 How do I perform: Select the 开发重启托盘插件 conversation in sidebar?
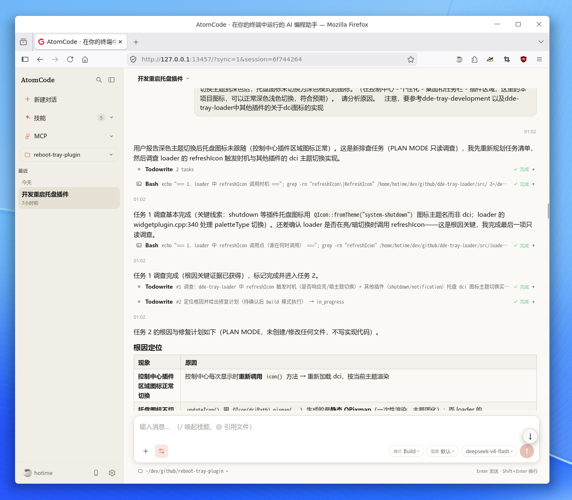click(x=69, y=198)
